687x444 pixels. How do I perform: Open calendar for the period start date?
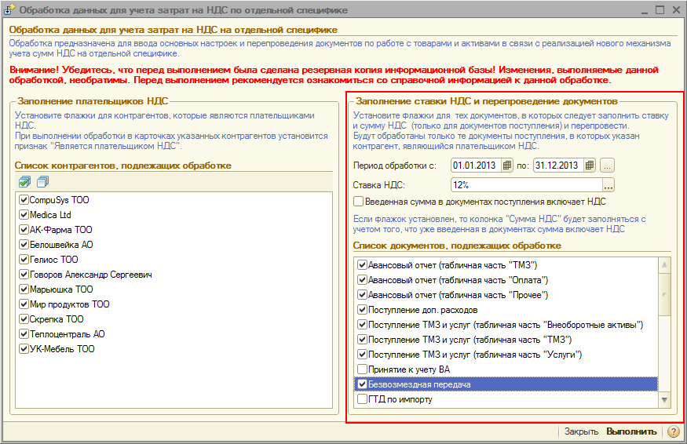coord(507,166)
